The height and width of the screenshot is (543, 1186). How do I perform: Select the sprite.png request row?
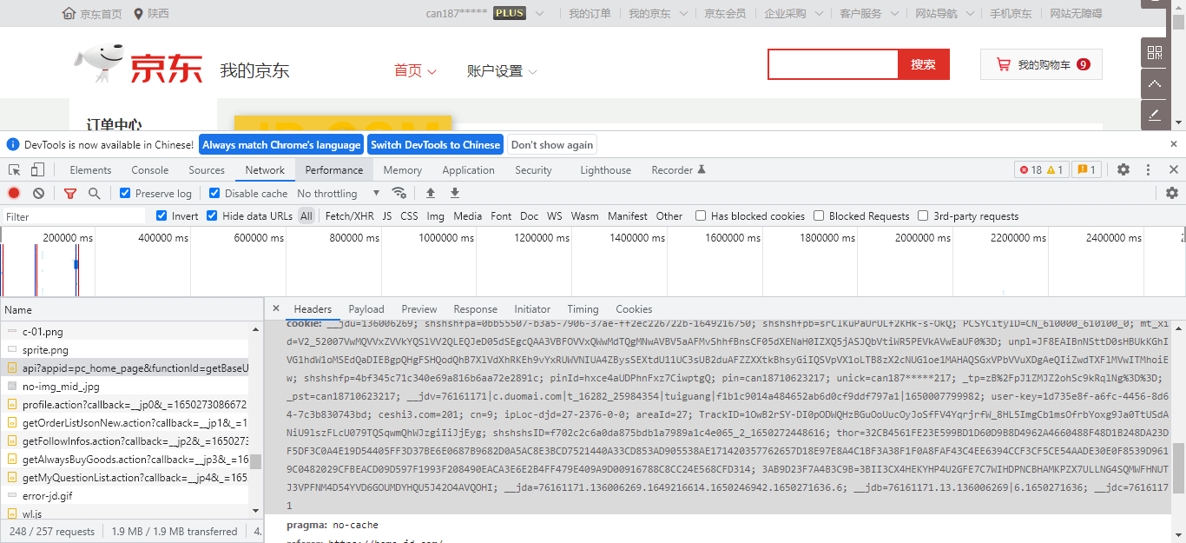125,350
